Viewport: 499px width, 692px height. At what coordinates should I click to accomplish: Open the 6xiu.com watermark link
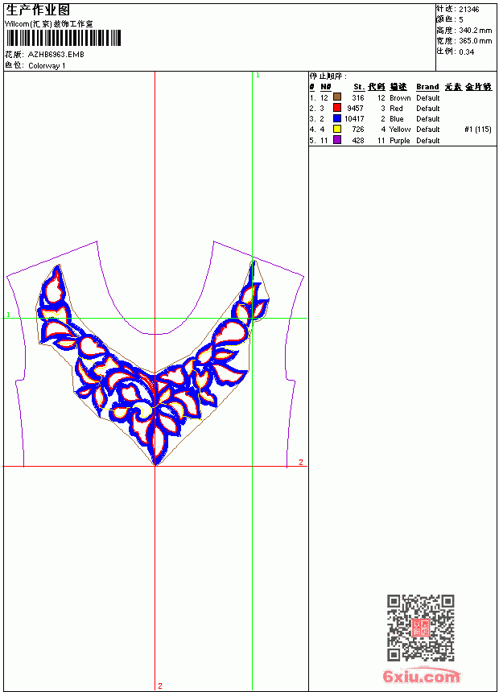tap(421, 676)
